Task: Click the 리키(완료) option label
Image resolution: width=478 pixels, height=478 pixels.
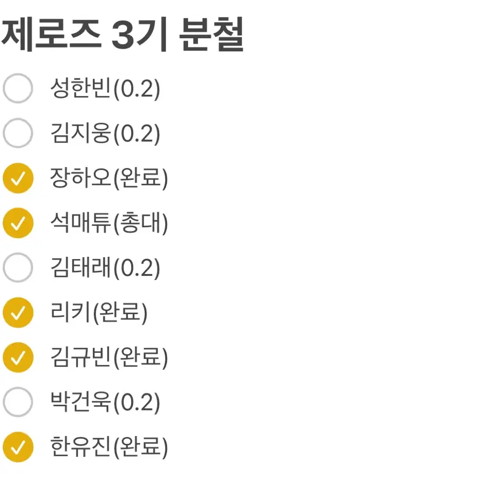Action: point(99,312)
